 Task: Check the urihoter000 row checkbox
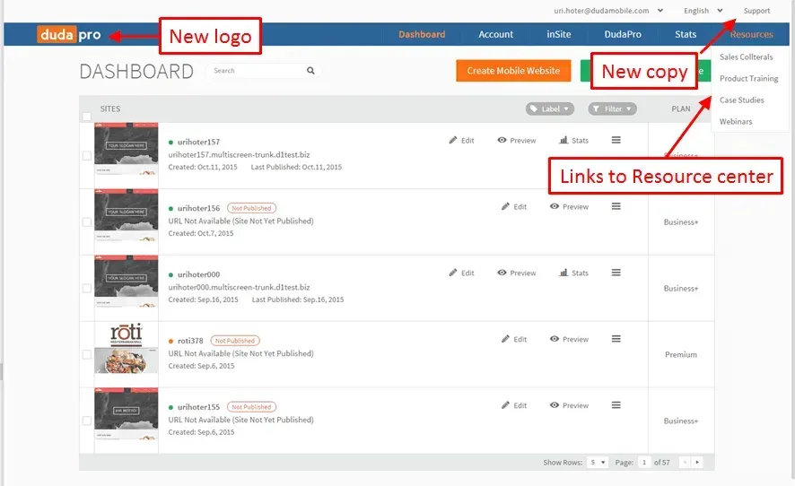87,289
